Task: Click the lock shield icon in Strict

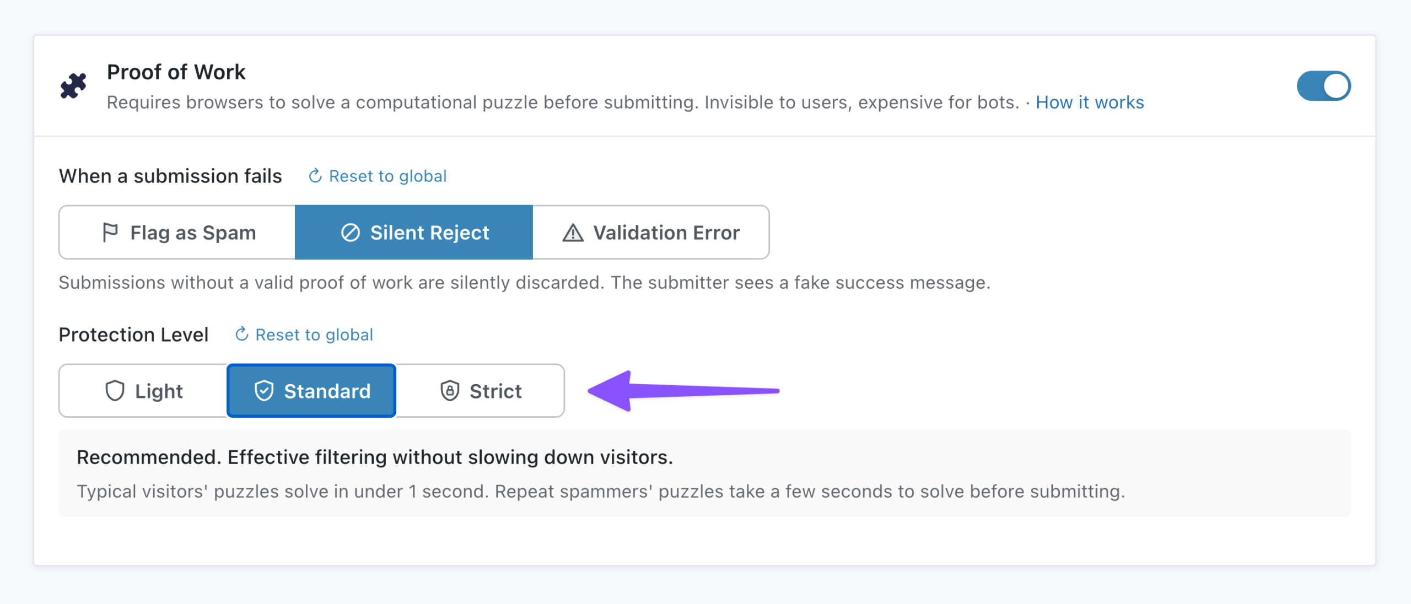Action: click(450, 391)
